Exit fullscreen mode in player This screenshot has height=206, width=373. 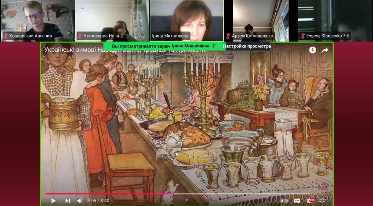[x=322, y=201]
